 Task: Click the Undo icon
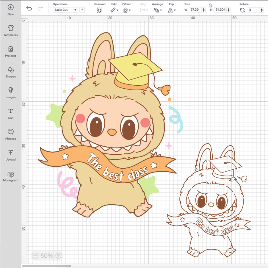[29, 9]
